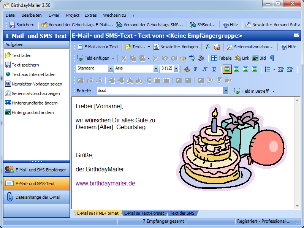The width and height of the screenshot is (304, 228).
Task: Expand Feld einfügen dropdown arrow
Action: [113, 58]
